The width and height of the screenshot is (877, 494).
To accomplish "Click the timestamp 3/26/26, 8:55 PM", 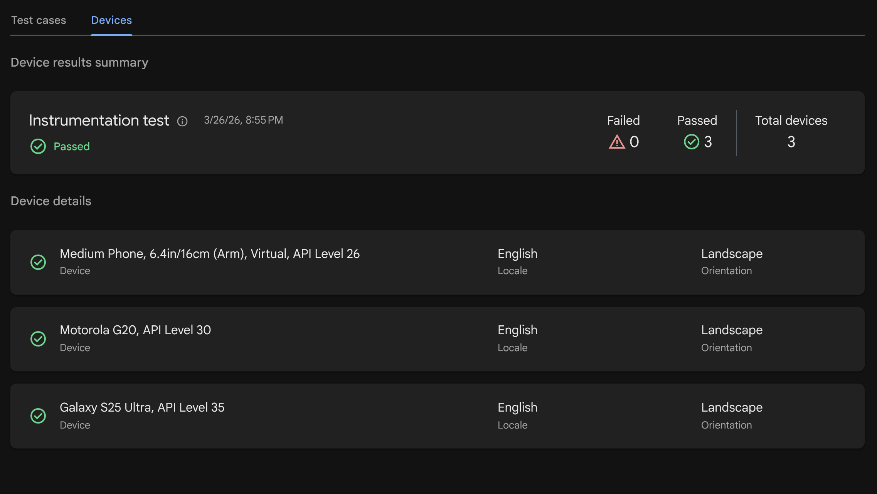I will coord(243,120).
